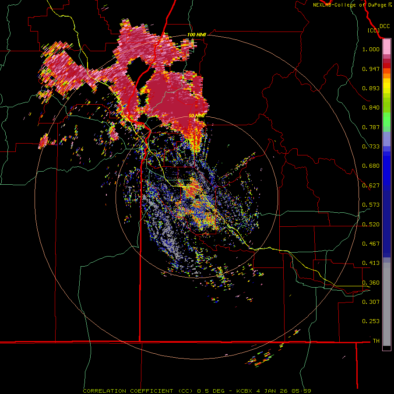Select the 0.840 scale value

371,108
